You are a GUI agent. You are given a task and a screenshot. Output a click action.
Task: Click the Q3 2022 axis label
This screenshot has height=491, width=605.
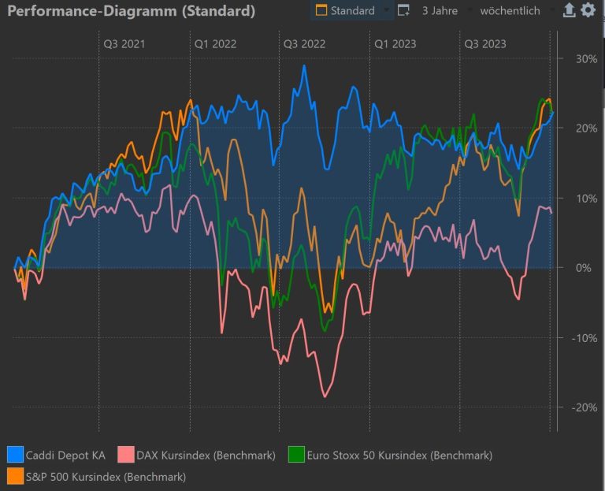pyautogui.click(x=304, y=44)
